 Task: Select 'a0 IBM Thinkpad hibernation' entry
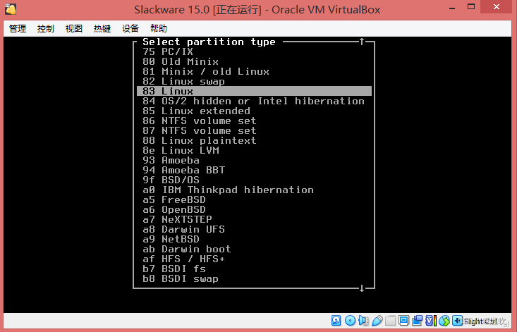tap(254, 190)
